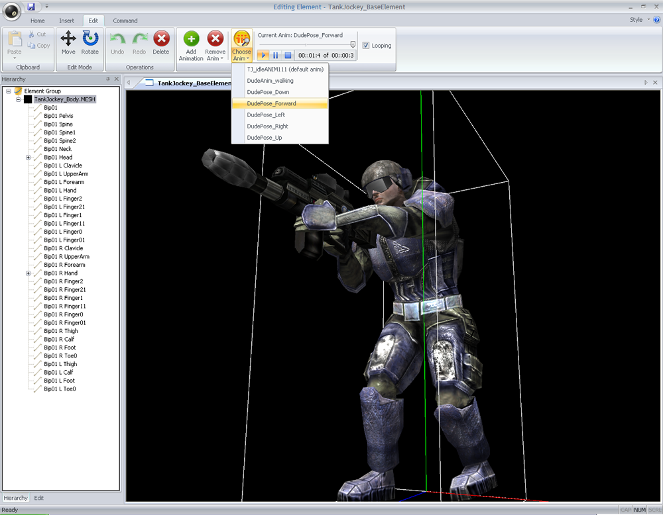Stop the animation playback
663x515 pixels.
[288, 56]
